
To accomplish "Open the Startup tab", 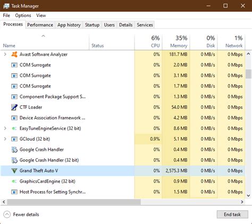I will (92, 25).
